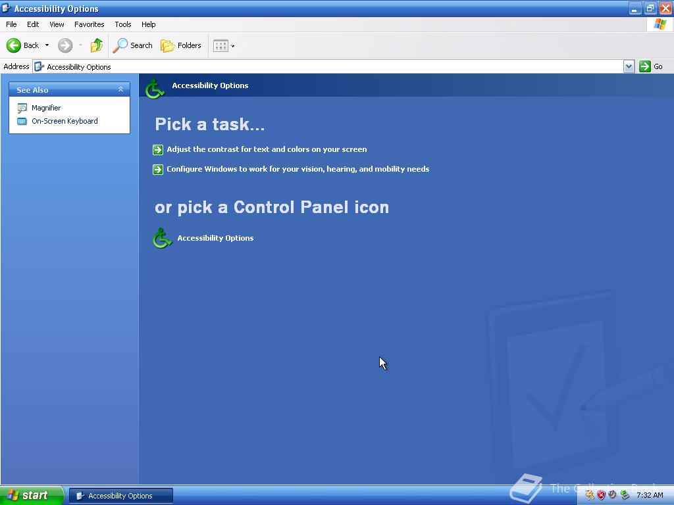The image size is (674, 505).
Task: Click the first system tray icon
Action: tap(589, 495)
